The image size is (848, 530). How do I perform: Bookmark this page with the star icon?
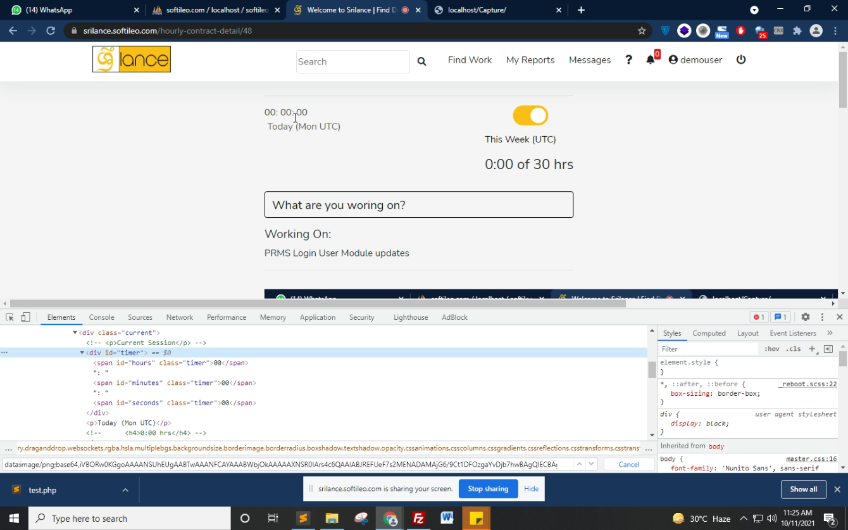point(642,30)
